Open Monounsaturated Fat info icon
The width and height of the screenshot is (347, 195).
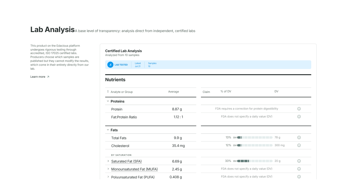[299, 169]
